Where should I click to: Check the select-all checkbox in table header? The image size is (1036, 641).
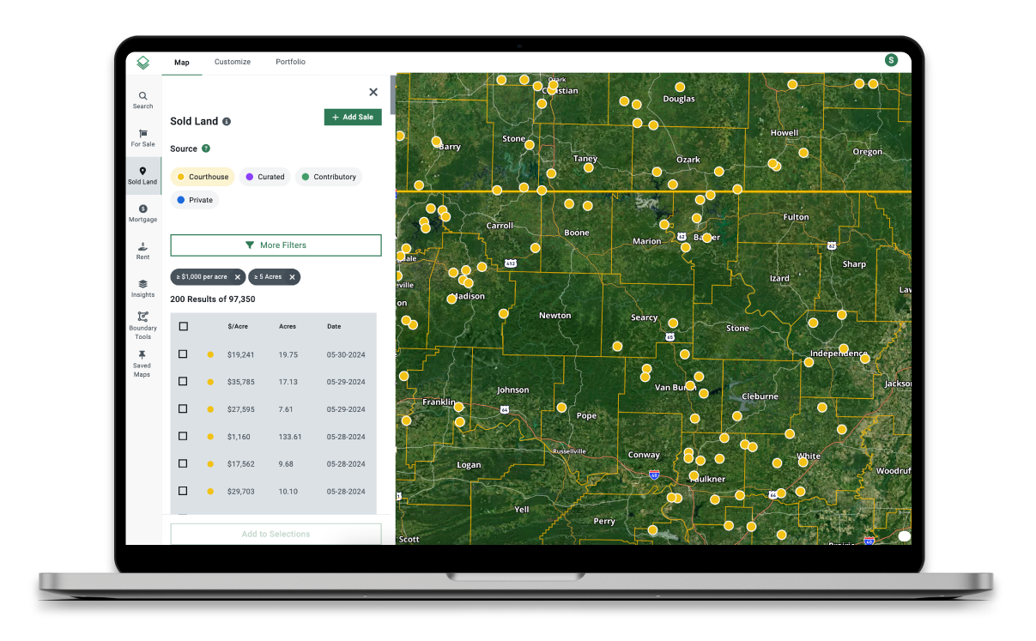183,326
